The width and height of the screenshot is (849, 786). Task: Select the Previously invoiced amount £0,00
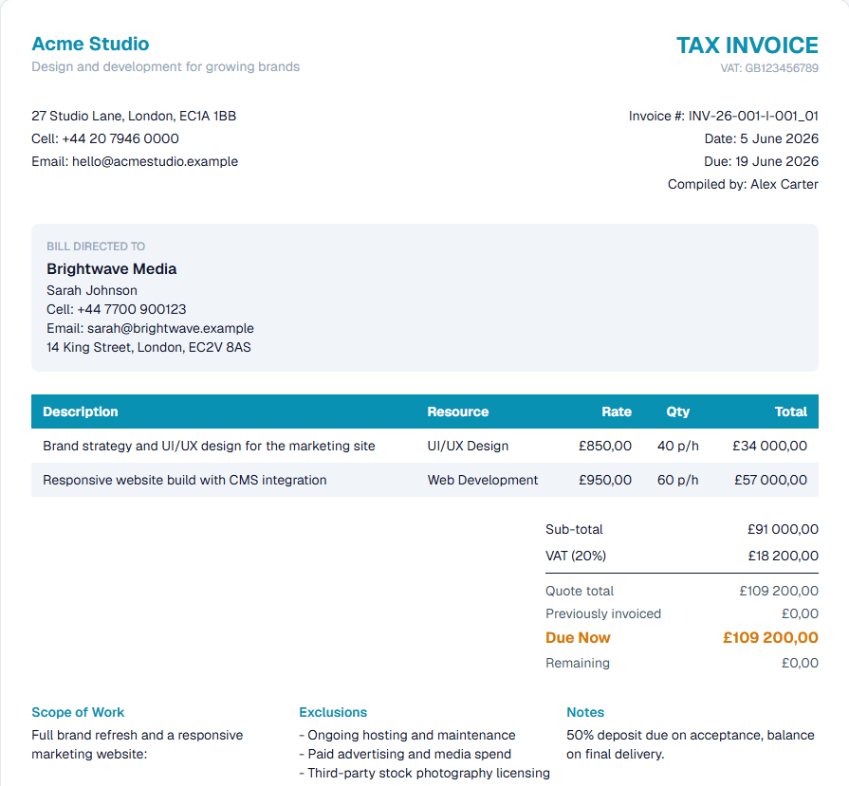coord(800,613)
